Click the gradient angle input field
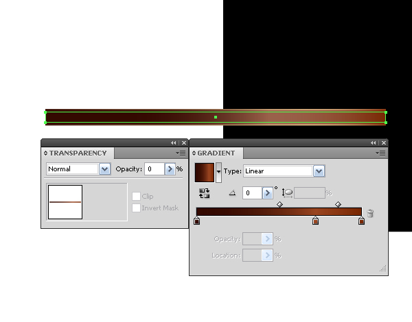412x322 pixels. (253, 193)
